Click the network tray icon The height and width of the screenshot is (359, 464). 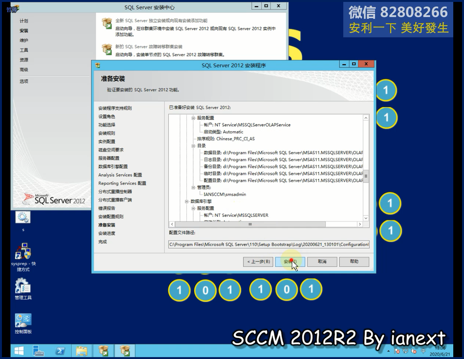tap(405, 351)
